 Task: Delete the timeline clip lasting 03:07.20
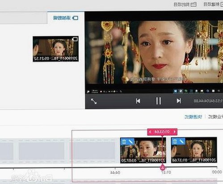pyautogui.click(x=124, y=142)
